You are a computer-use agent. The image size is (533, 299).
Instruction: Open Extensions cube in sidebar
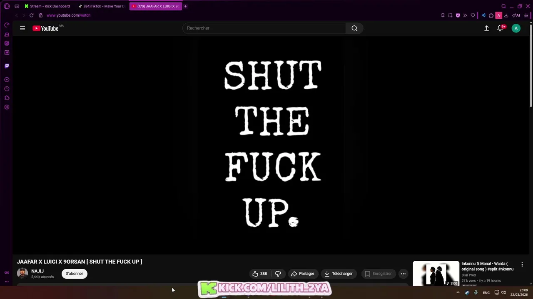click(x=7, y=98)
